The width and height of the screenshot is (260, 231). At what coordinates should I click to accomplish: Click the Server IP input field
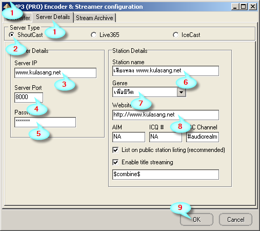click(x=55, y=73)
